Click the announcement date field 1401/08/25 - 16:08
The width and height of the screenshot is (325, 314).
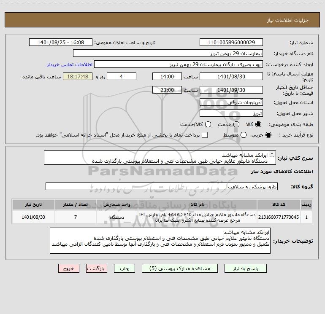pyautogui.click(x=61, y=42)
